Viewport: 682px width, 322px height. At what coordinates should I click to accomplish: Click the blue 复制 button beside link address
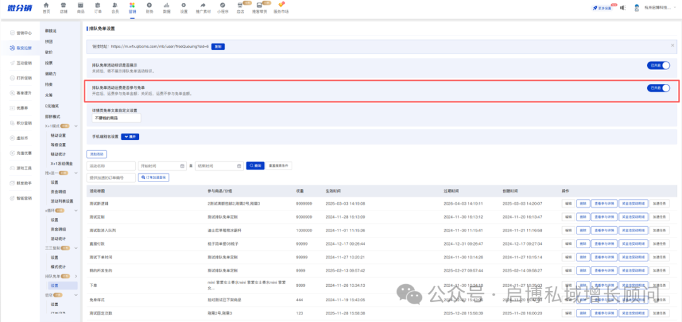(x=217, y=46)
